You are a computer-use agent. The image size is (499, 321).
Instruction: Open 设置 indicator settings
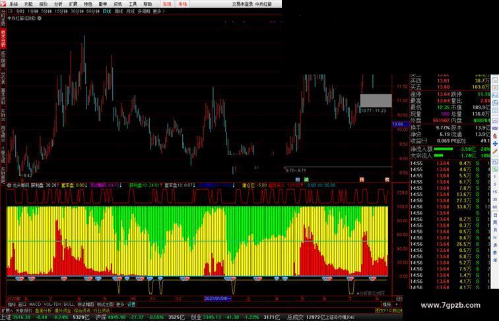pos(131,304)
